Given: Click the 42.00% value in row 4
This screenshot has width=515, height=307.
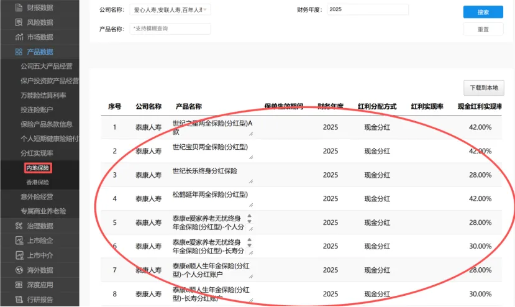Looking at the screenshot, I should point(480,198).
